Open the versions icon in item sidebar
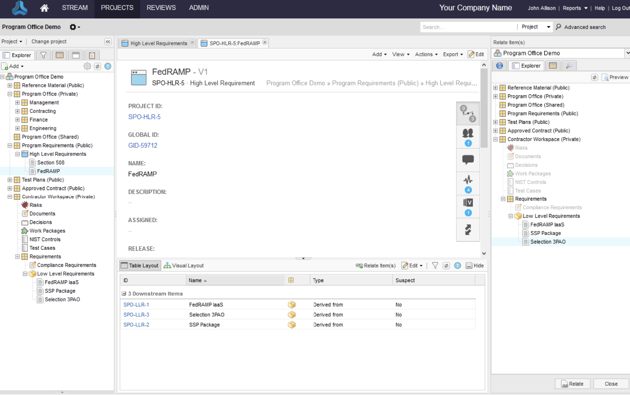 coord(468,203)
